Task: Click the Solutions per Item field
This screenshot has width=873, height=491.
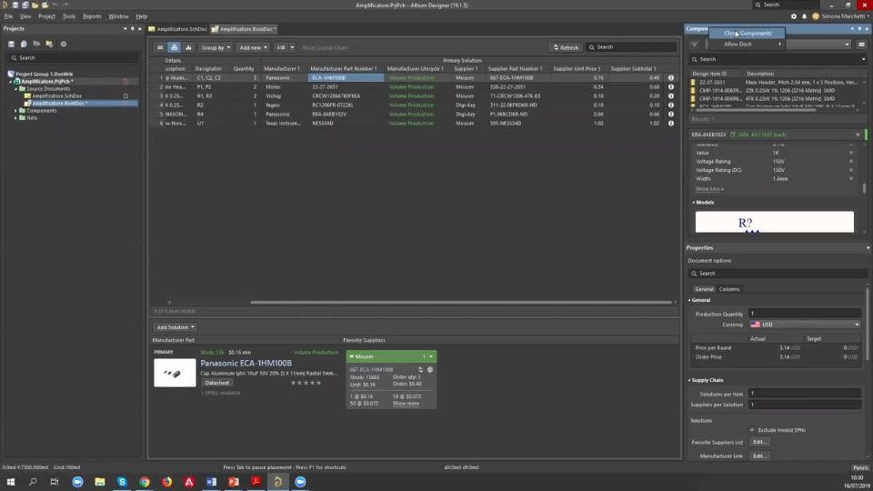Action: [x=805, y=394]
